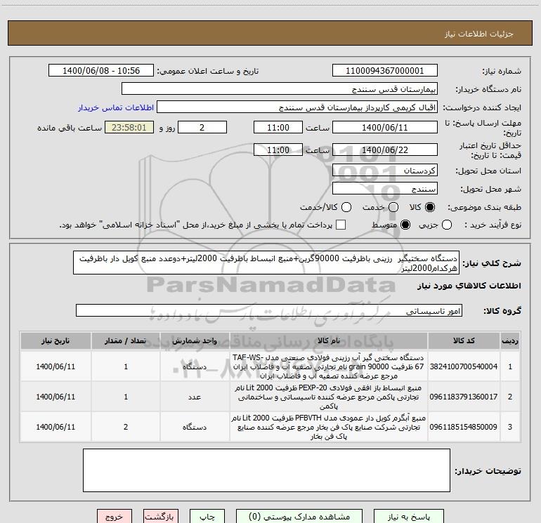Toggle the اسناد خزانه اسلامی payment checkbox

[341, 225]
